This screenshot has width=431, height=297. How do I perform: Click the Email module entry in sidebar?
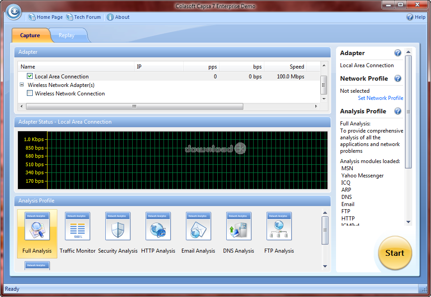tap(348, 204)
